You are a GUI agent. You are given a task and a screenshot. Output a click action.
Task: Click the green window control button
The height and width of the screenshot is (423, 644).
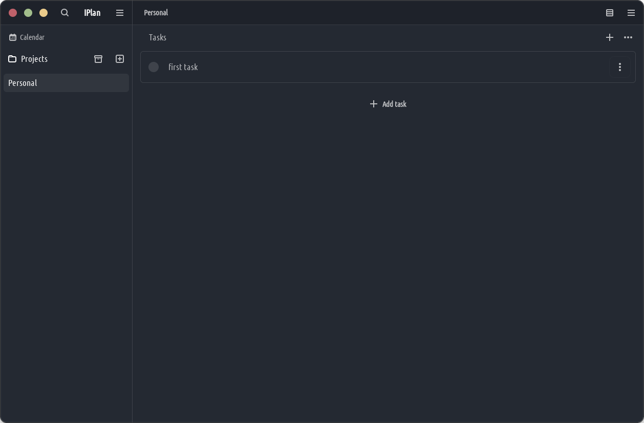click(28, 13)
